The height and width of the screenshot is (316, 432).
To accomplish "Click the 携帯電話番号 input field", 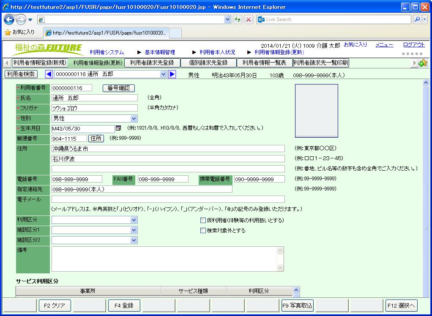I will click(x=260, y=179).
